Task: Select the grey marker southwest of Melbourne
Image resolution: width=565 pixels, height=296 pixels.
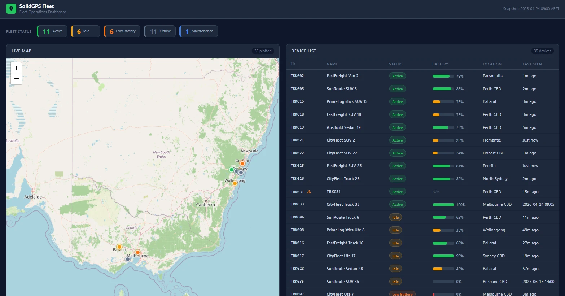Action: tap(128, 259)
